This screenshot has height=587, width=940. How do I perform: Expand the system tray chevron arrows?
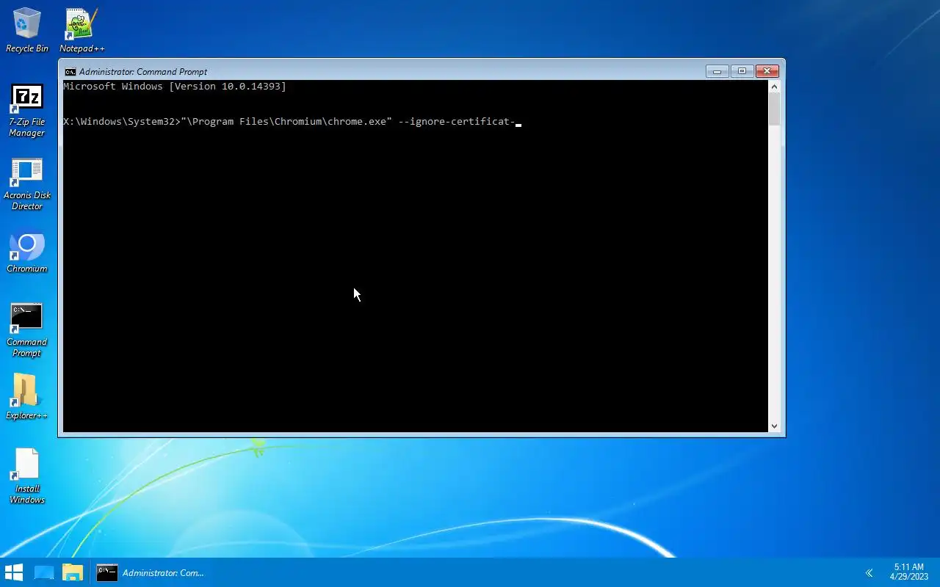[869, 573]
